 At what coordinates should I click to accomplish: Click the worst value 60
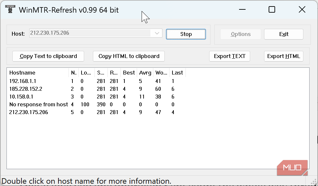coord(158,89)
